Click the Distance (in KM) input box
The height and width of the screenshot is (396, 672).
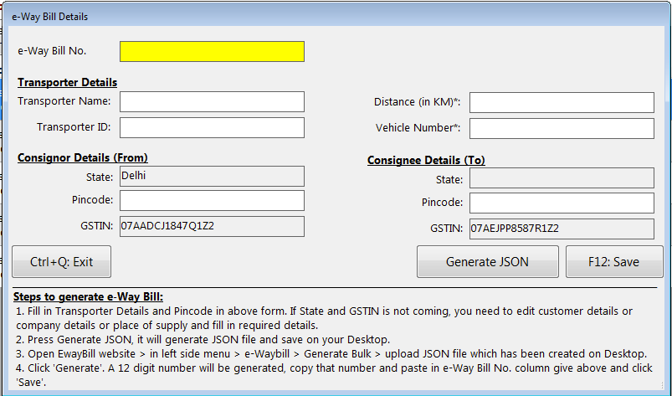[562, 102]
